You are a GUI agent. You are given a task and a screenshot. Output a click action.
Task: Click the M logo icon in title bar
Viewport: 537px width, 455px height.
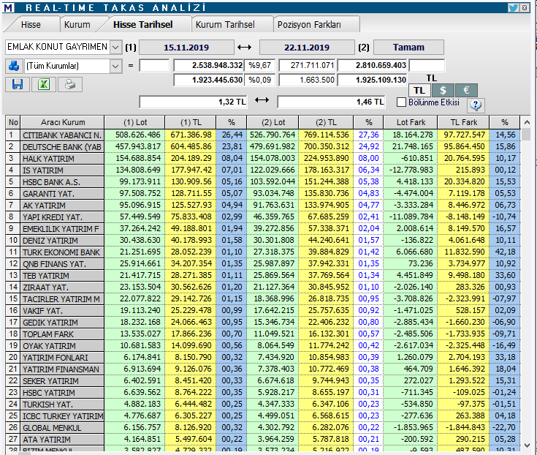(x=9, y=7)
